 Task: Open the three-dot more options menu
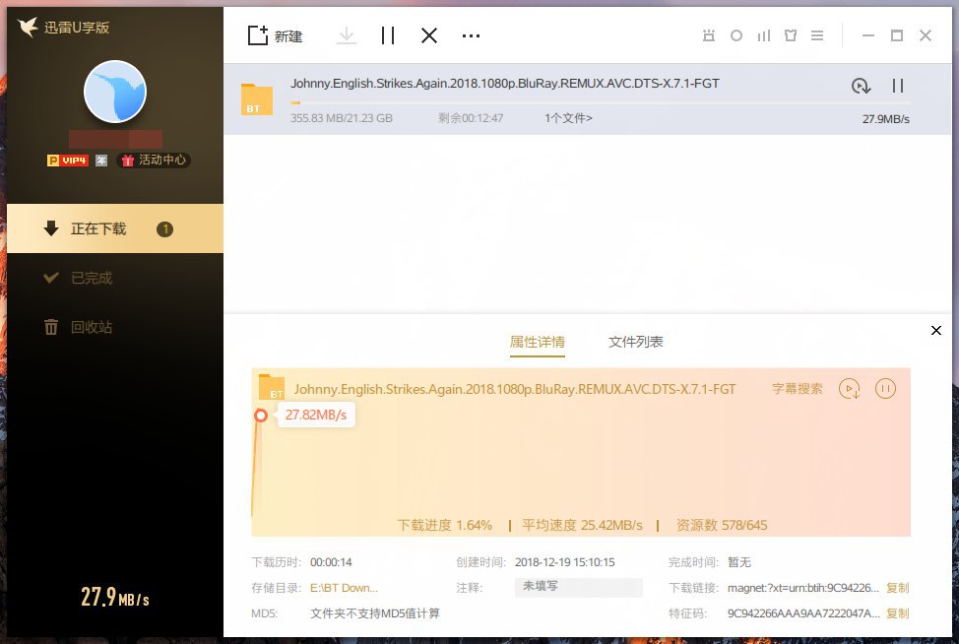click(471, 35)
